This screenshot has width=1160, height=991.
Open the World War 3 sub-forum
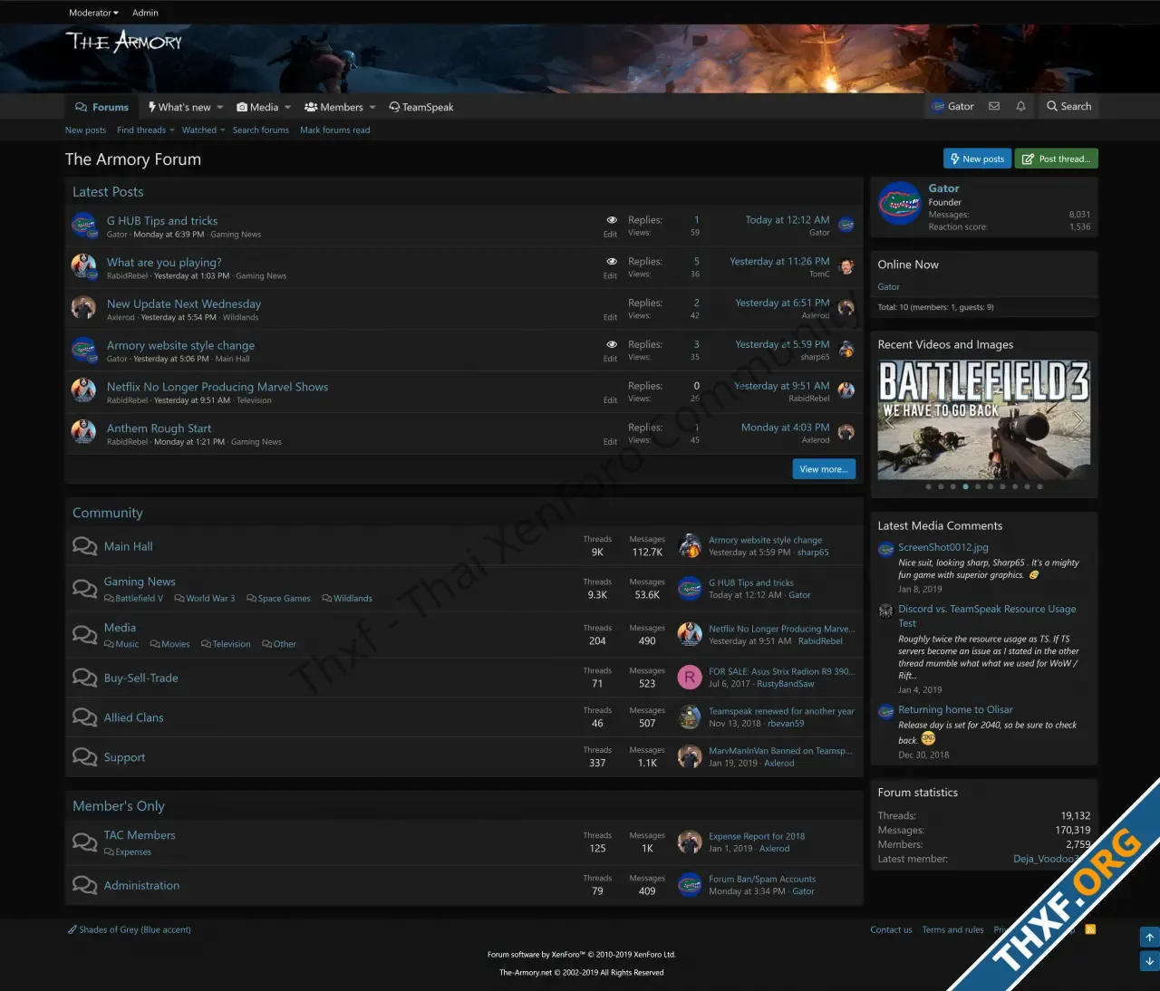(205, 598)
